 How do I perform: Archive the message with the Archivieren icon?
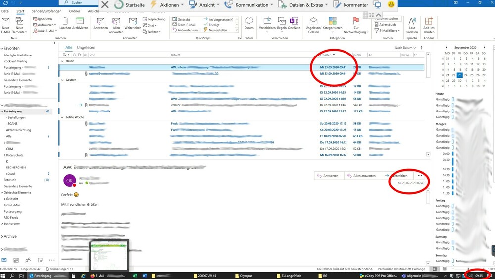click(x=80, y=22)
